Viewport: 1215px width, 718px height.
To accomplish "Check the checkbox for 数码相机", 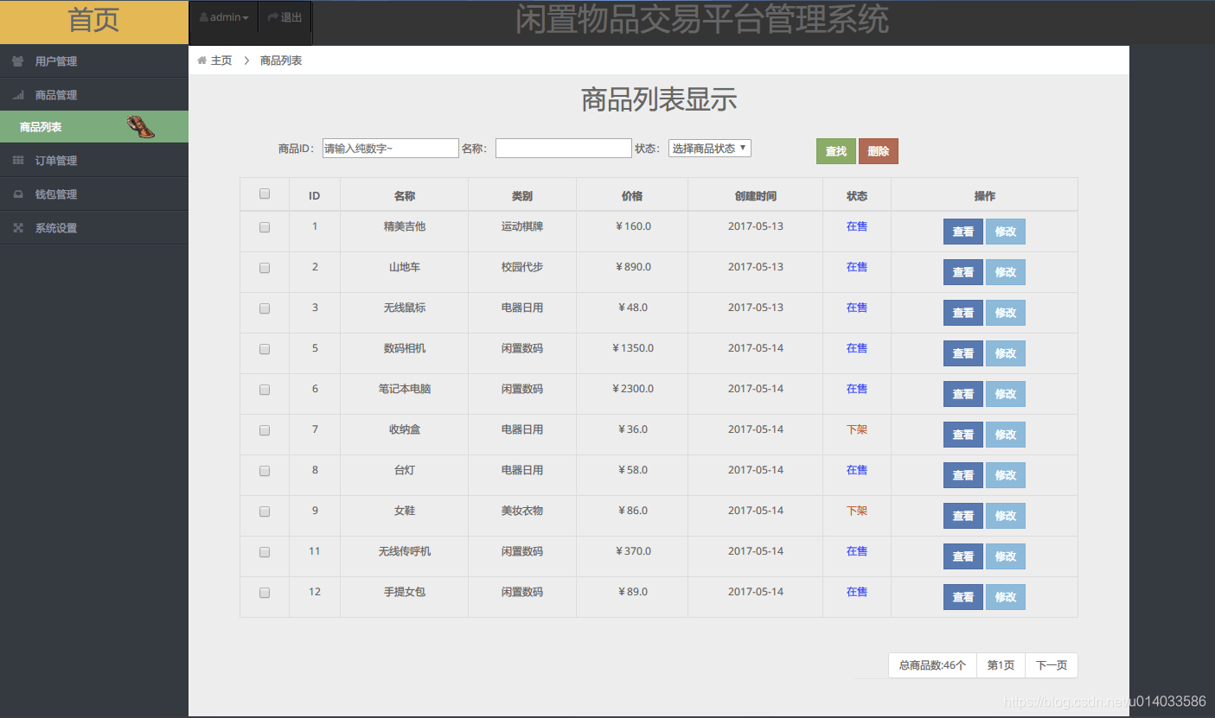I will [264, 349].
